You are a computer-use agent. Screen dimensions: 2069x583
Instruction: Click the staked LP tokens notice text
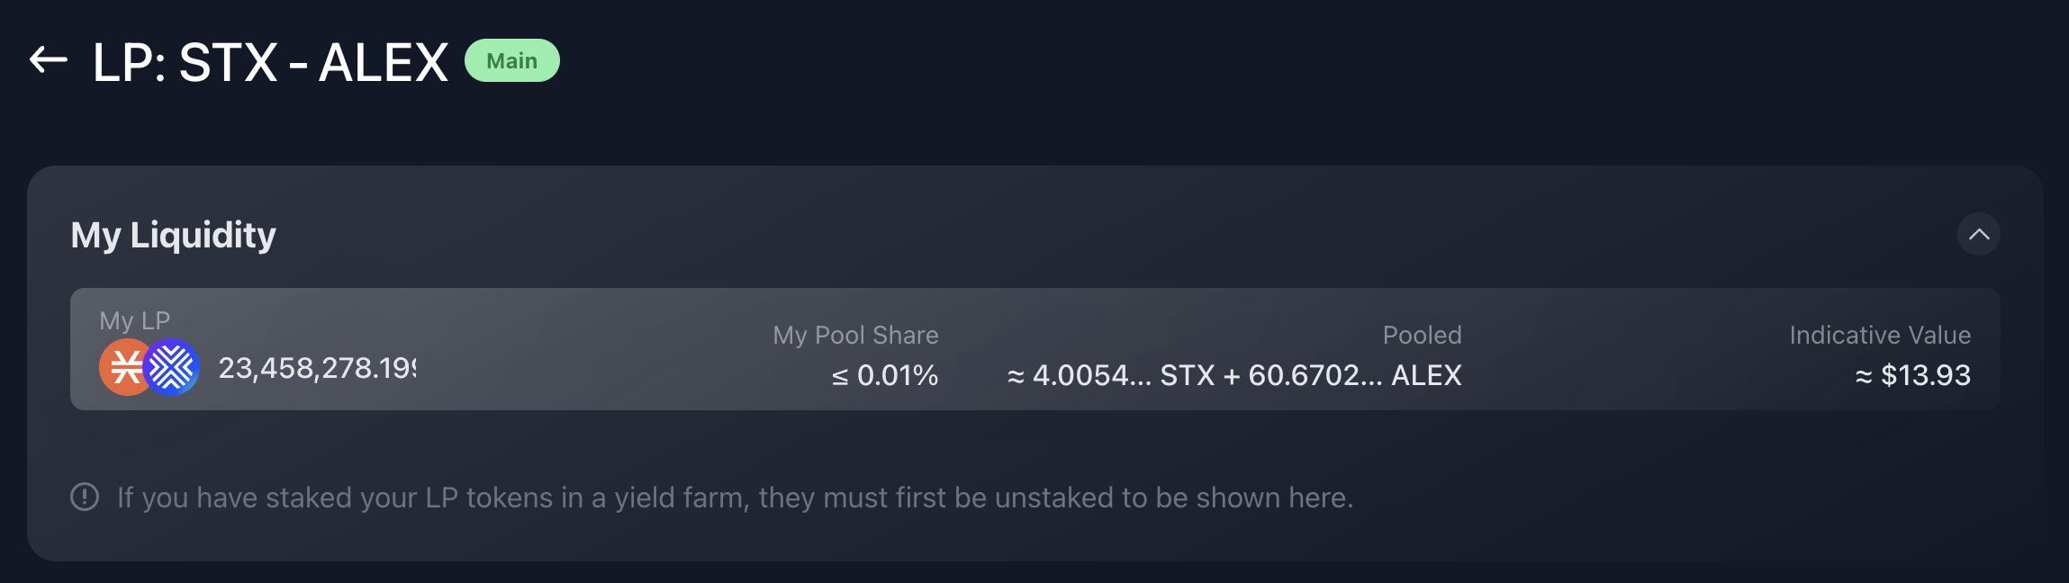tap(735, 498)
